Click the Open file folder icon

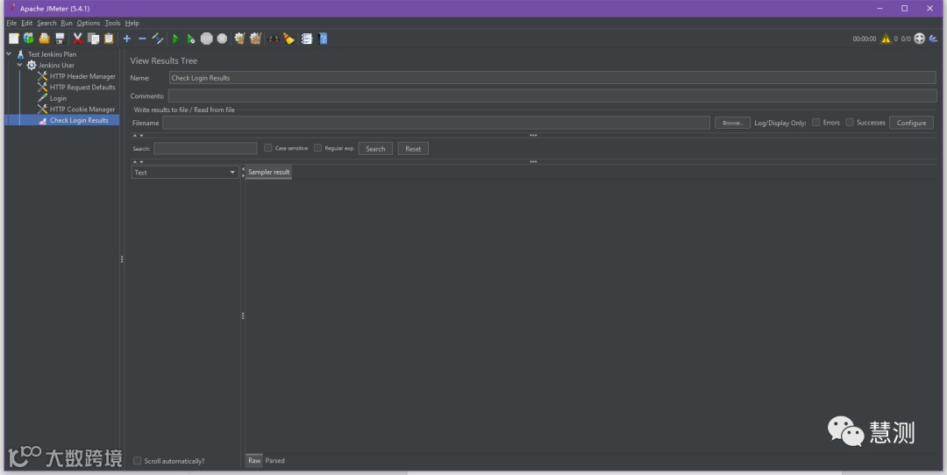(x=44, y=39)
